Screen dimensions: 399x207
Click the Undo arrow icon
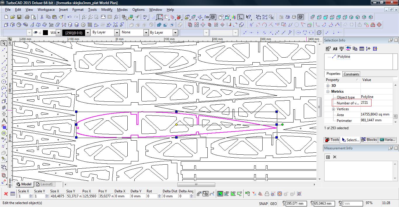[70, 17]
